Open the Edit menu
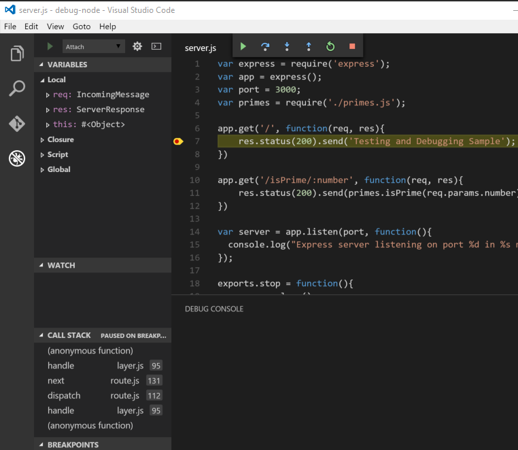Screen dimensions: 518x450 tap(31, 27)
